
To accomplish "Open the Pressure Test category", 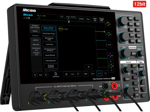I will click(x=36, y=54).
